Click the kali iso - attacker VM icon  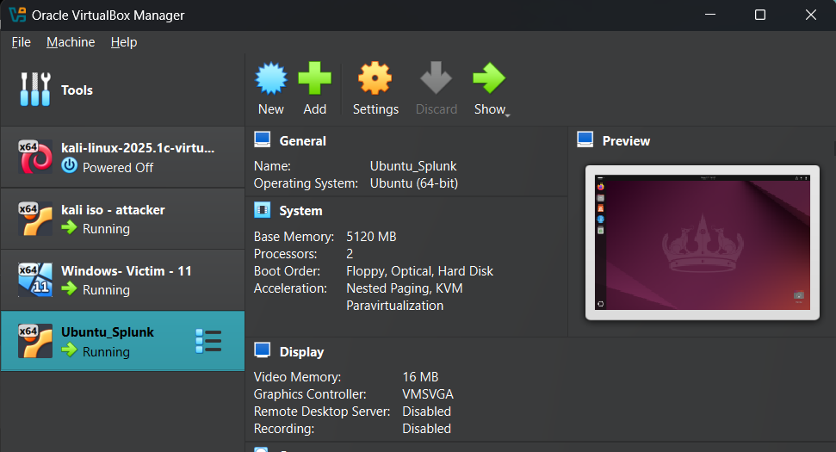[x=35, y=219]
